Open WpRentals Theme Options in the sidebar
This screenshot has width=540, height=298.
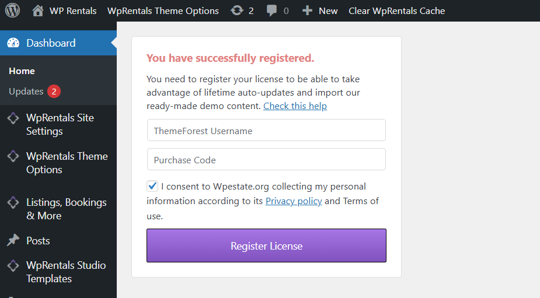pos(67,163)
